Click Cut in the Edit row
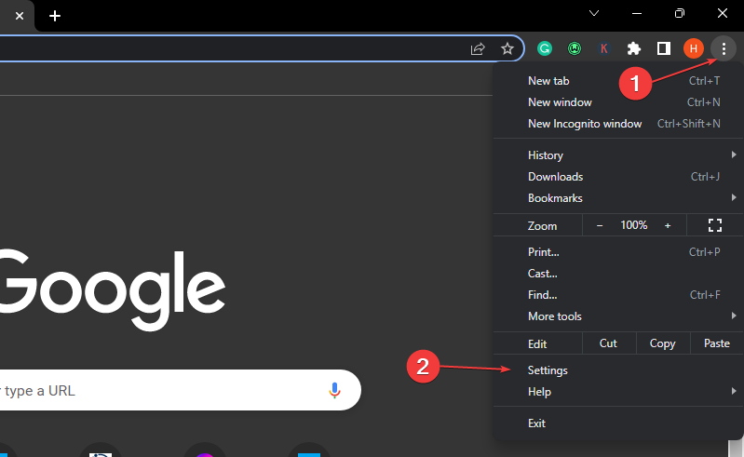The width and height of the screenshot is (744, 457). click(x=609, y=343)
